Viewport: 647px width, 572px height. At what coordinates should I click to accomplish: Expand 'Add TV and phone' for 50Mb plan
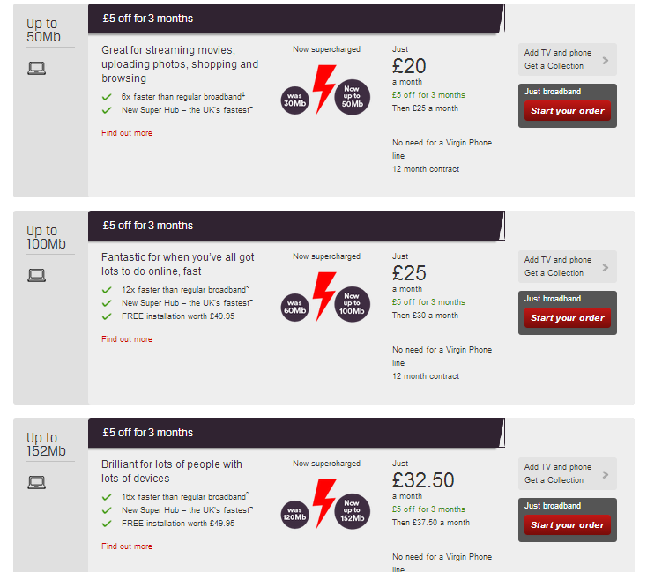click(x=567, y=60)
